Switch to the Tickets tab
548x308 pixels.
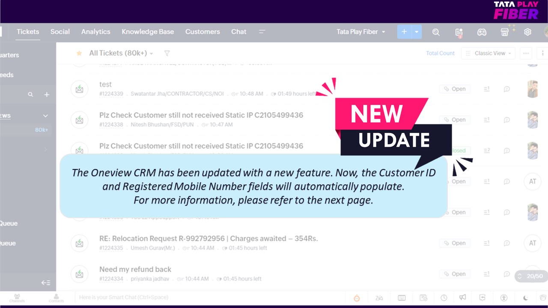tap(28, 32)
